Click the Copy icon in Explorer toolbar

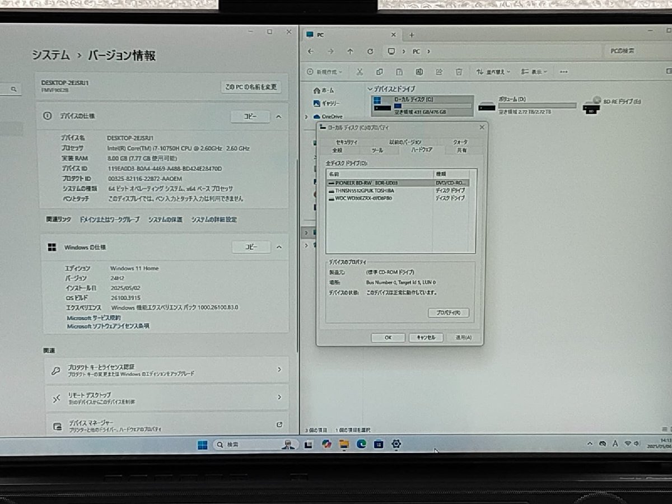pyautogui.click(x=379, y=72)
